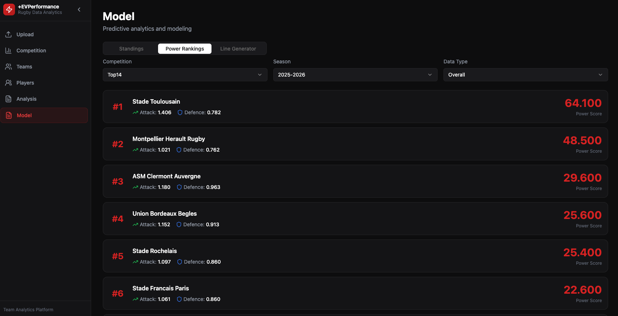
Task: Click the Montpellier Herault Rugby team name
Action: click(169, 139)
